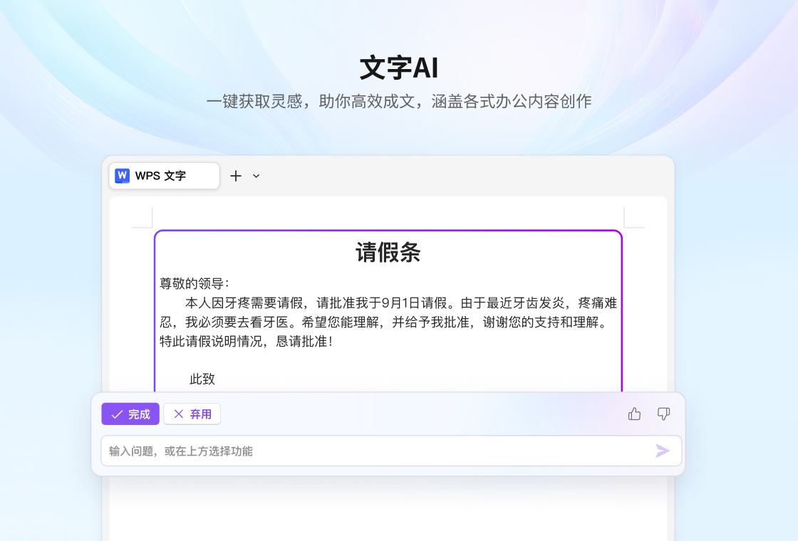The width and height of the screenshot is (798, 541).
Task: Click the W icon in the document tab
Action: point(121,176)
